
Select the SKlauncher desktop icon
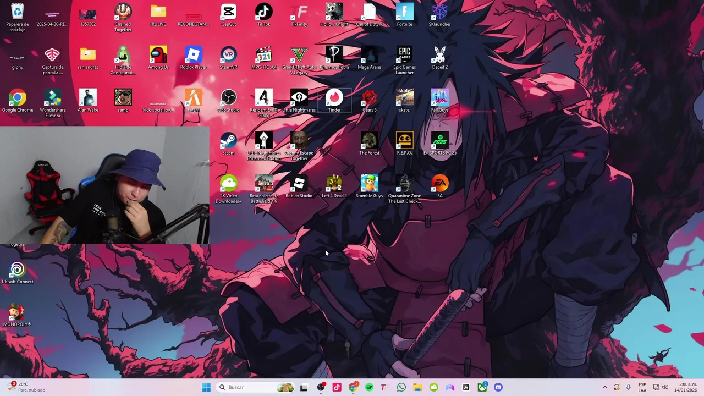439,15
